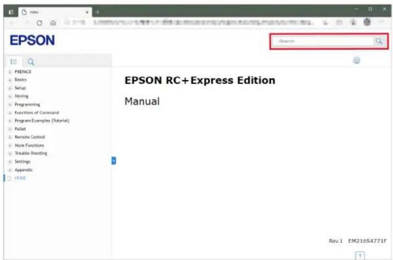This screenshot has width=393, height=260.
Task: Go forward in browser history
Action: coord(26,23)
